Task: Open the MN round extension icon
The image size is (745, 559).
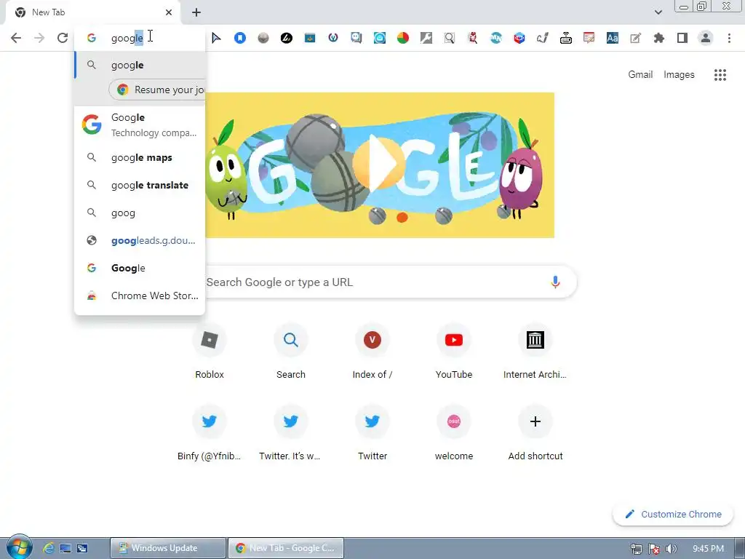Action: 496,38
